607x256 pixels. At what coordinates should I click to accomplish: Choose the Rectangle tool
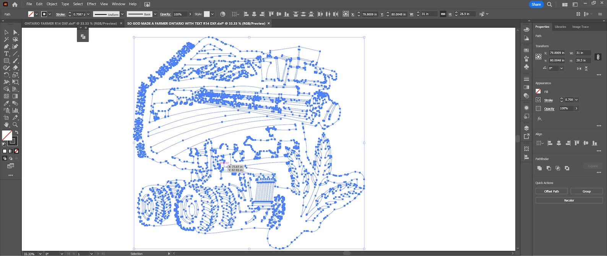[6, 61]
